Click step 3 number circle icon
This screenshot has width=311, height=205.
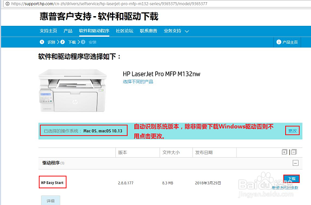point(83,42)
